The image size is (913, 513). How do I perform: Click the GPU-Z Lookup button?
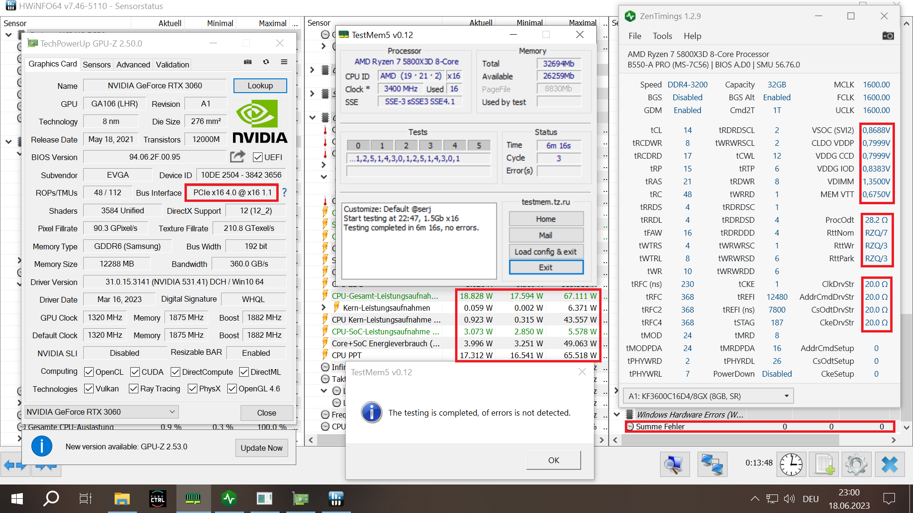pyautogui.click(x=260, y=85)
